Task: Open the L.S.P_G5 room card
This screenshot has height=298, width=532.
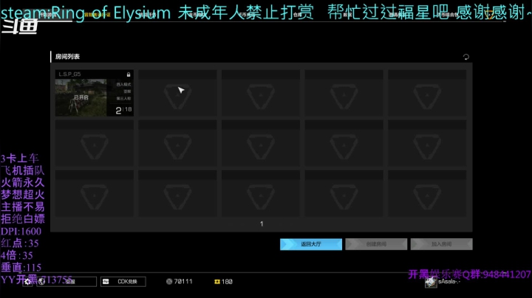Action: coord(95,93)
